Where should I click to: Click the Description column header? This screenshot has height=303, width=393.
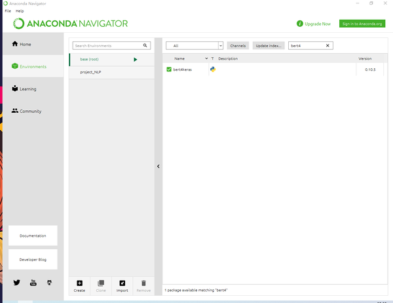tap(228, 58)
